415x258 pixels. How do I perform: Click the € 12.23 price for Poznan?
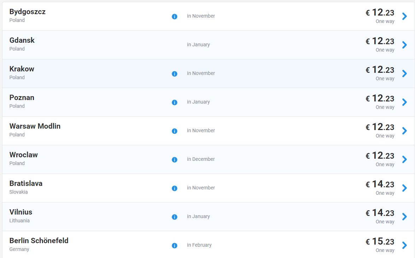click(x=380, y=98)
